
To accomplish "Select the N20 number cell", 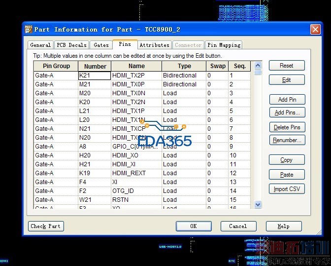I will (x=95, y=138).
